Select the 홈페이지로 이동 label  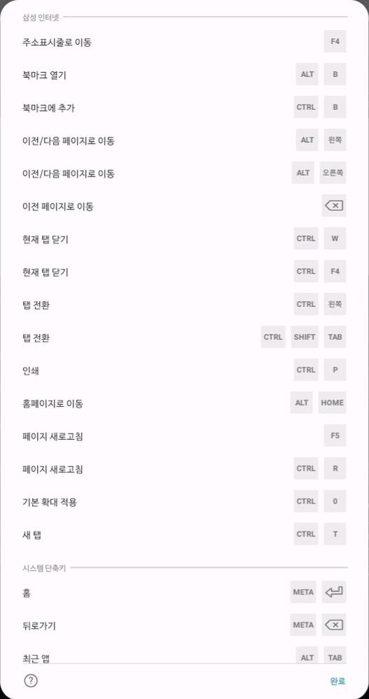(x=53, y=403)
